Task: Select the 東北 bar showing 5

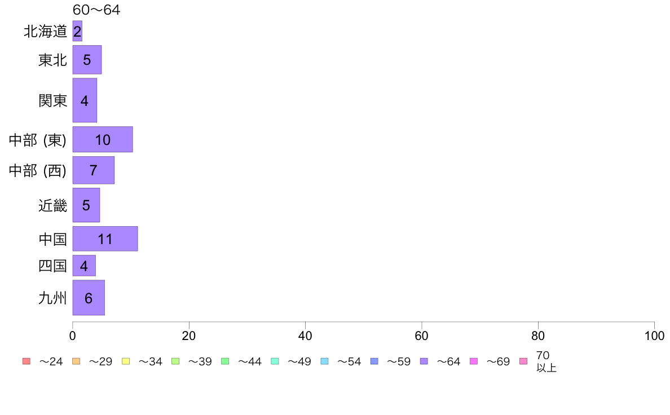Action: pos(87,59)
